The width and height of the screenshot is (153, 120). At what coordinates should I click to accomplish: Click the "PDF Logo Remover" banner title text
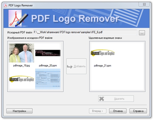(75, 19)
